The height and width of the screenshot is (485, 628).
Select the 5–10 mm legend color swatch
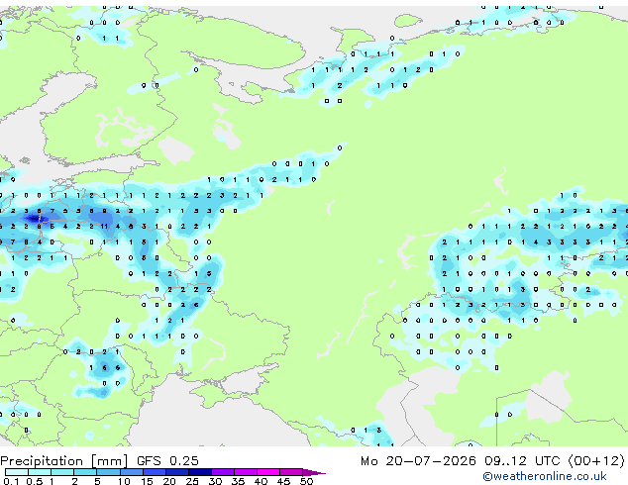pos(108,472)
